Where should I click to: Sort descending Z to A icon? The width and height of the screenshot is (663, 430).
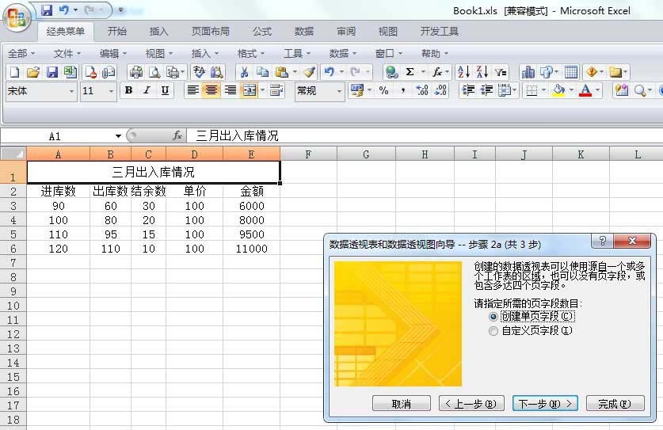click(482, 72)
